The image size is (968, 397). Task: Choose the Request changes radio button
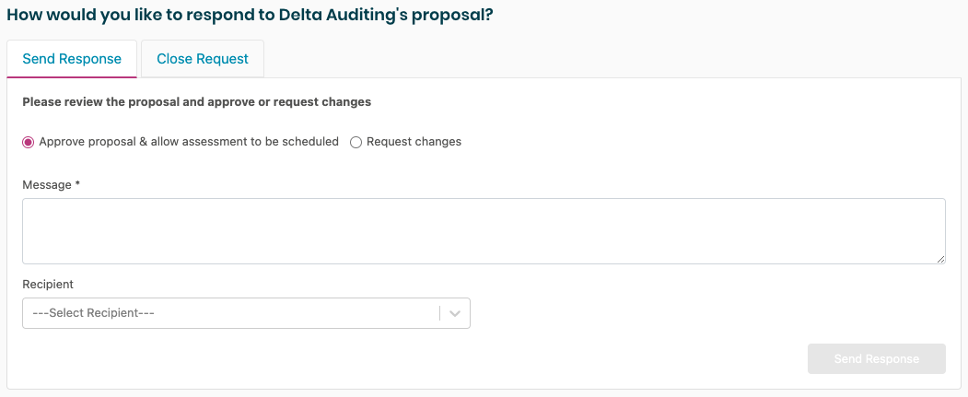[x=356, y=142]
